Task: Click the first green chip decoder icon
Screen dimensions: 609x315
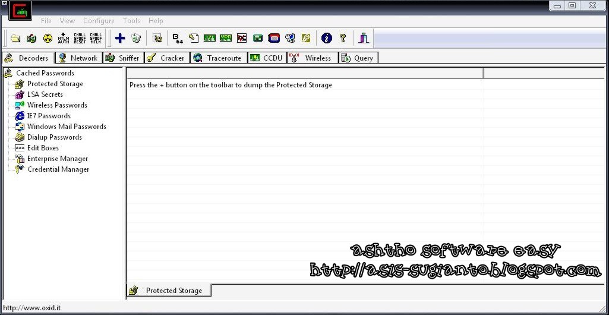Action: click(x=210, y=38)
